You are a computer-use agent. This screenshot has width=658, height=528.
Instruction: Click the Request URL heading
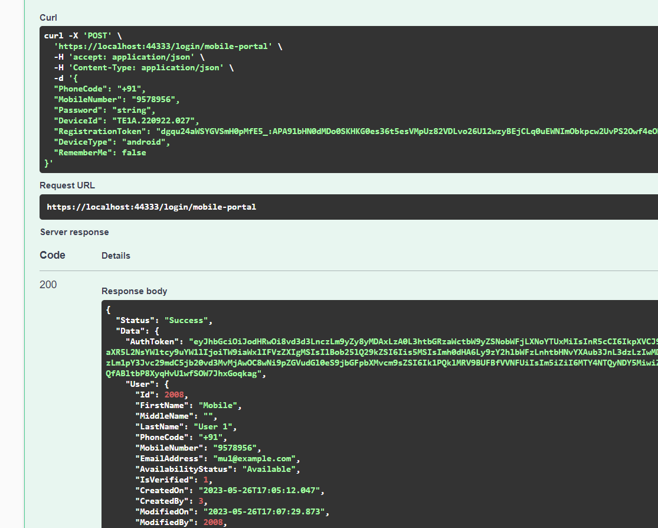[x=67, y=185]
